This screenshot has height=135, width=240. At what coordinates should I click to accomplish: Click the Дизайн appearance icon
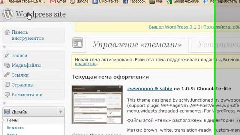tap(7, 112)
